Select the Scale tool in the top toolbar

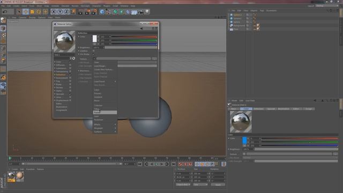pos(32,12)
